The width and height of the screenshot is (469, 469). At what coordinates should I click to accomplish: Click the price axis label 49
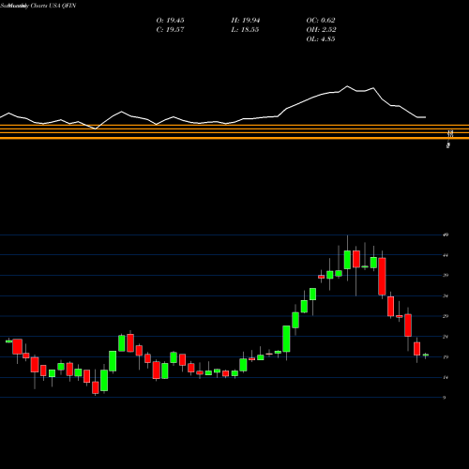pos(446,234)
